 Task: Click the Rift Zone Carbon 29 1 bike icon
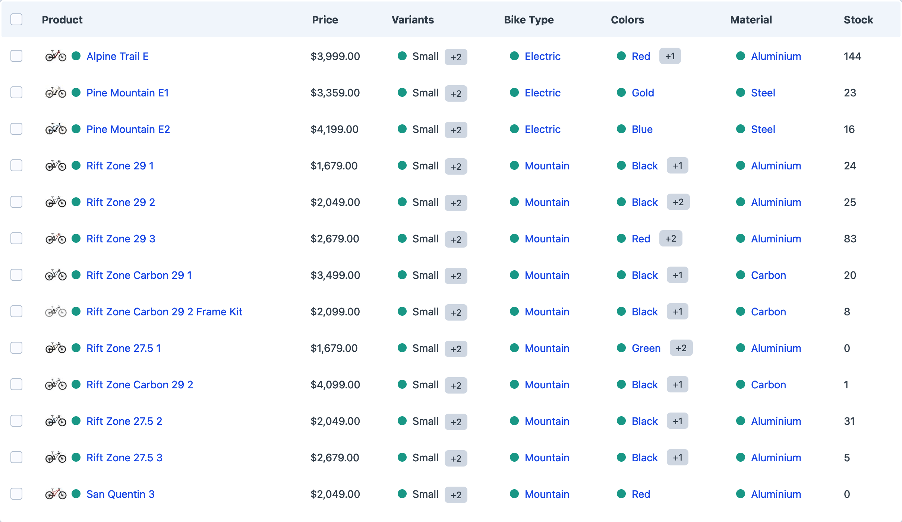tap(56, 275)
